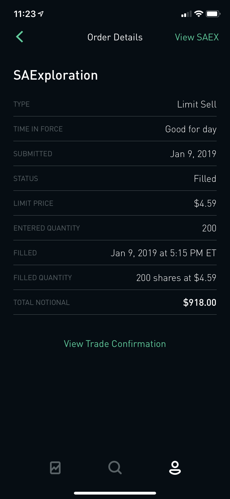Image resolution: width=230 pixels, height=499 pixels.
Task: Open the portfolio chart tab icon
Action: click(55, 468)
